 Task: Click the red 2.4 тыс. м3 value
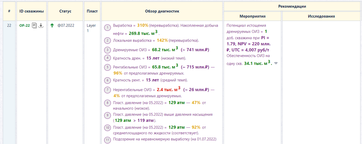[x=169, y=90]
